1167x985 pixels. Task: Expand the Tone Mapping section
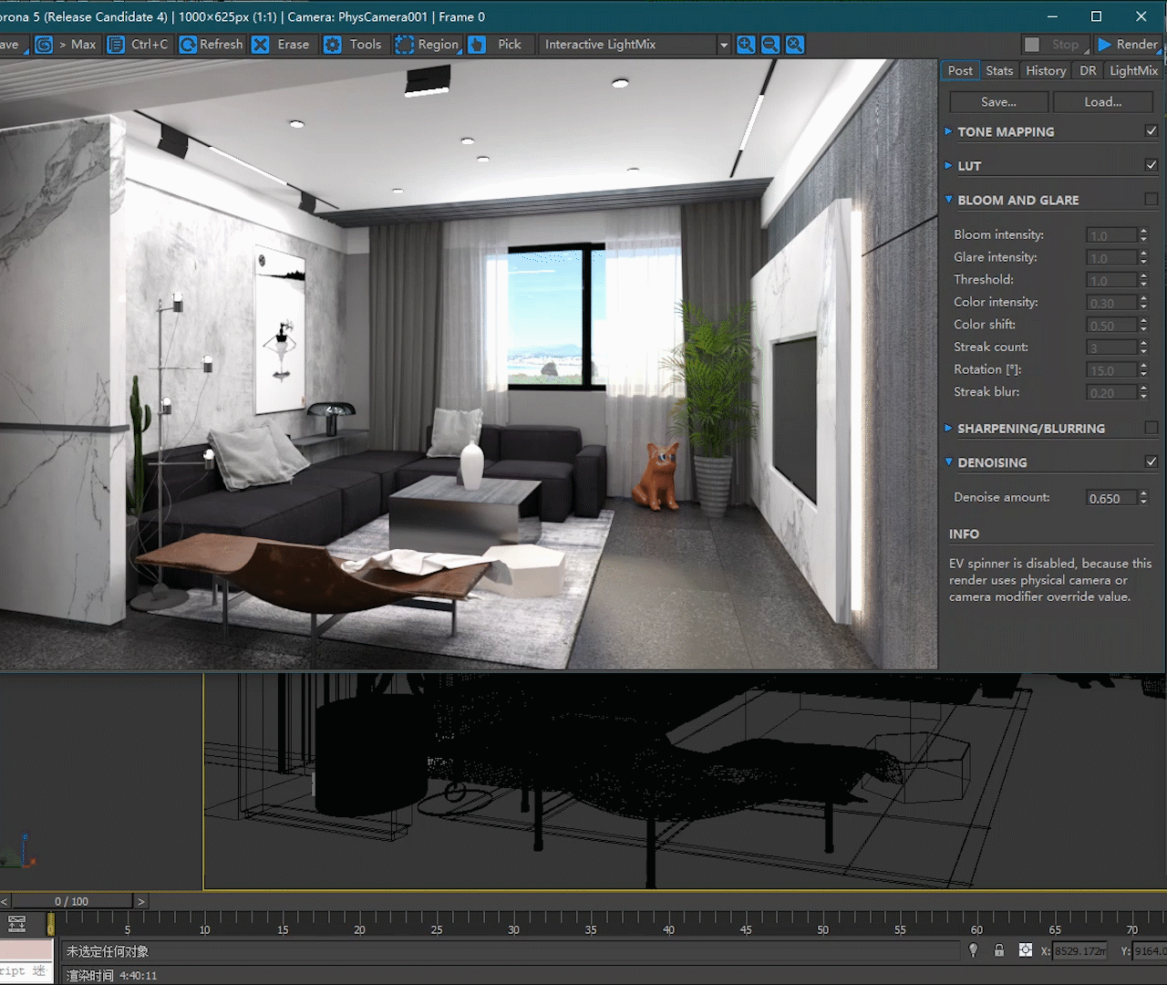[x=948, y=131]
